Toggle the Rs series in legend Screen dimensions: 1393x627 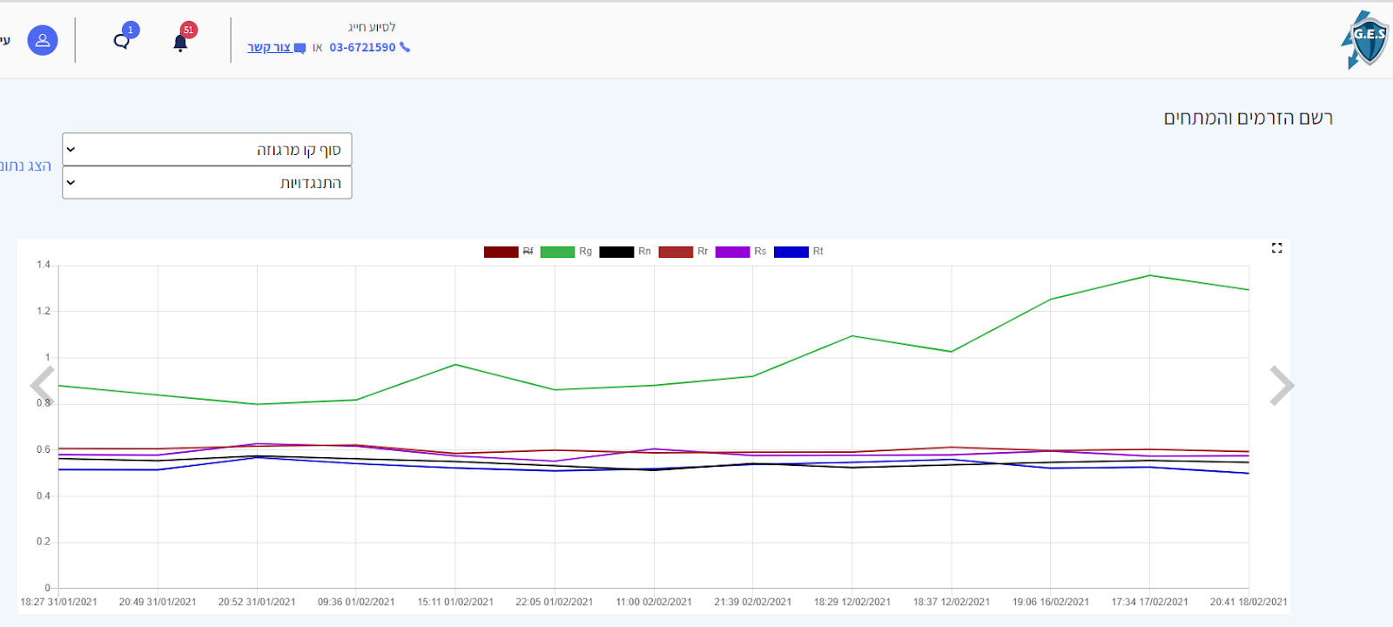pyautogui.click(x=741, y=252)
